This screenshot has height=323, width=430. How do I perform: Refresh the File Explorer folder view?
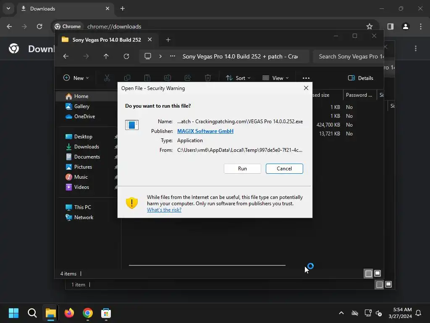tap(126, 56)
